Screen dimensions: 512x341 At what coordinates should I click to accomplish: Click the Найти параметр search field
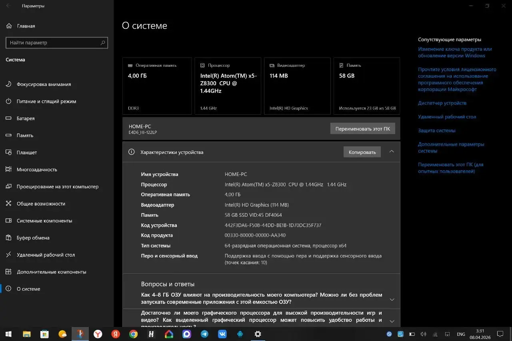tap(57, 42)
